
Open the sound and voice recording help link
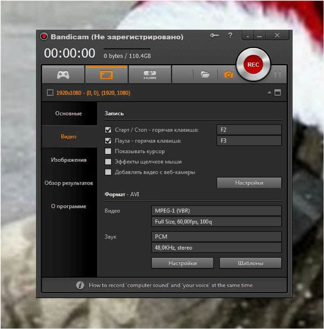[170, 286]
